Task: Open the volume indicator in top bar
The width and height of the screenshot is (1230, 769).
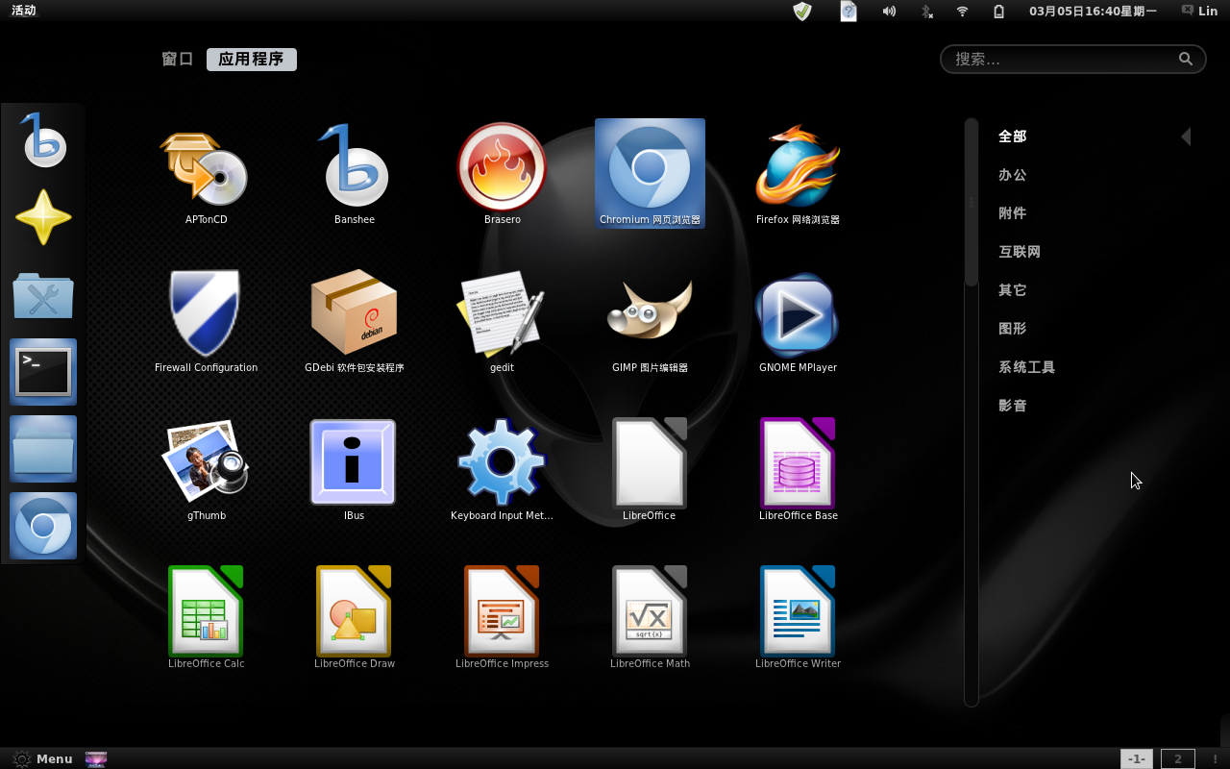Action: 889,11
